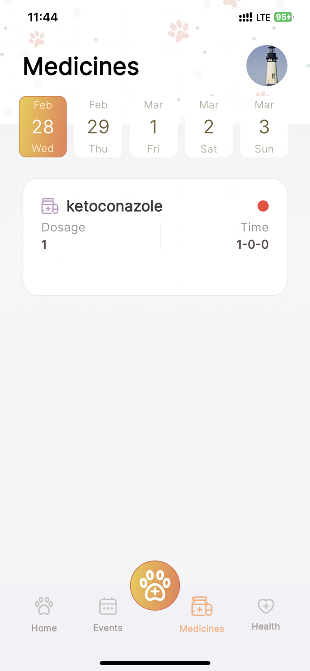Select the Feb 29 Thursday date
Image resolution: width=310 pixels, height=671 pixels.
click(98, 127)
